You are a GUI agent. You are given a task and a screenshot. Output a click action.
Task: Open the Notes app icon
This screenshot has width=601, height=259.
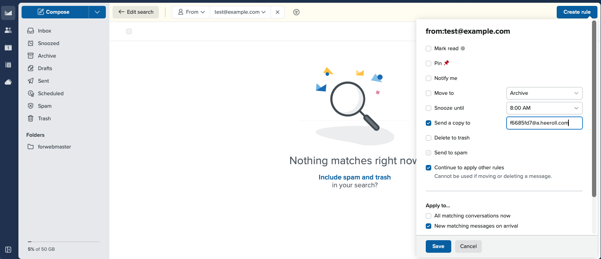click(x=8, y=65)
